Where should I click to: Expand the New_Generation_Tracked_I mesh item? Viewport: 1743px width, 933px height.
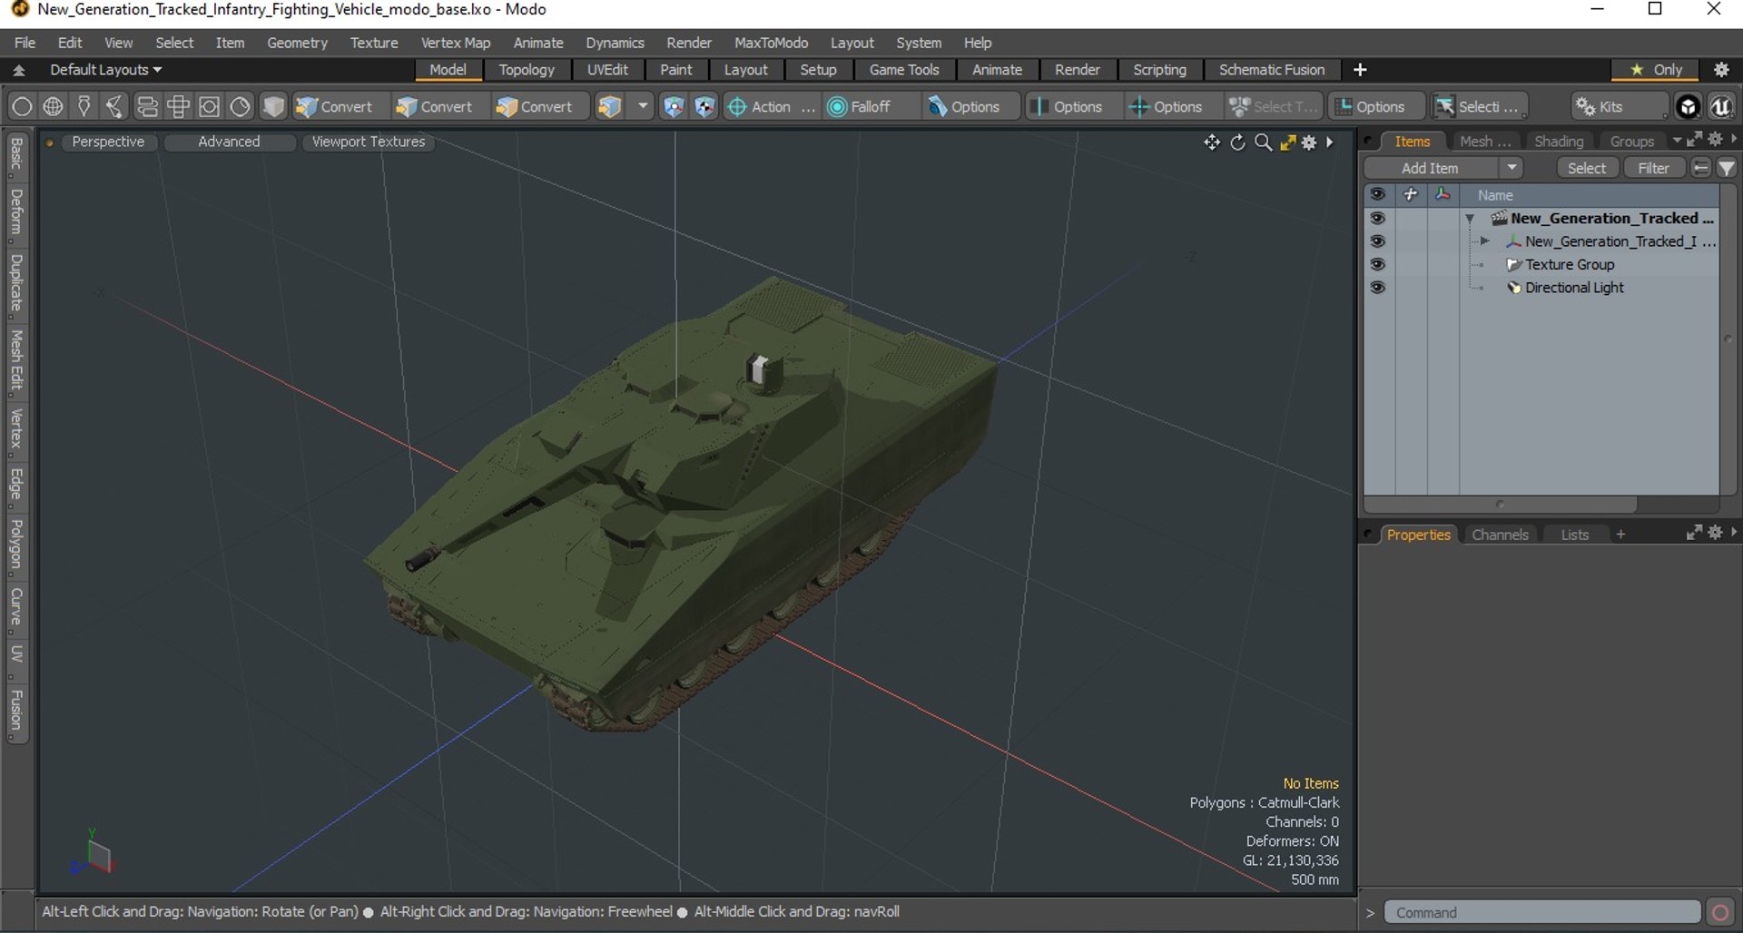click(x=1484, y=241)
